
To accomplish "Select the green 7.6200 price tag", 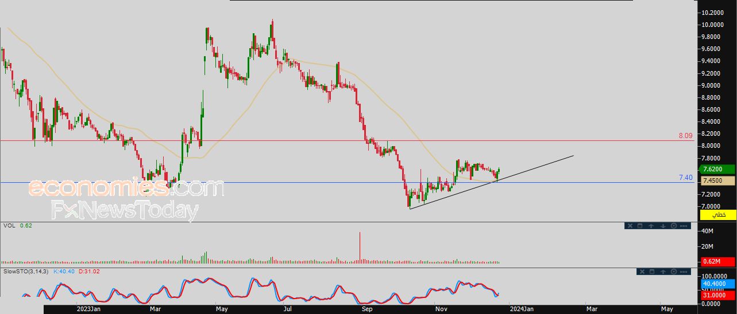I will [x=718, y=169].
